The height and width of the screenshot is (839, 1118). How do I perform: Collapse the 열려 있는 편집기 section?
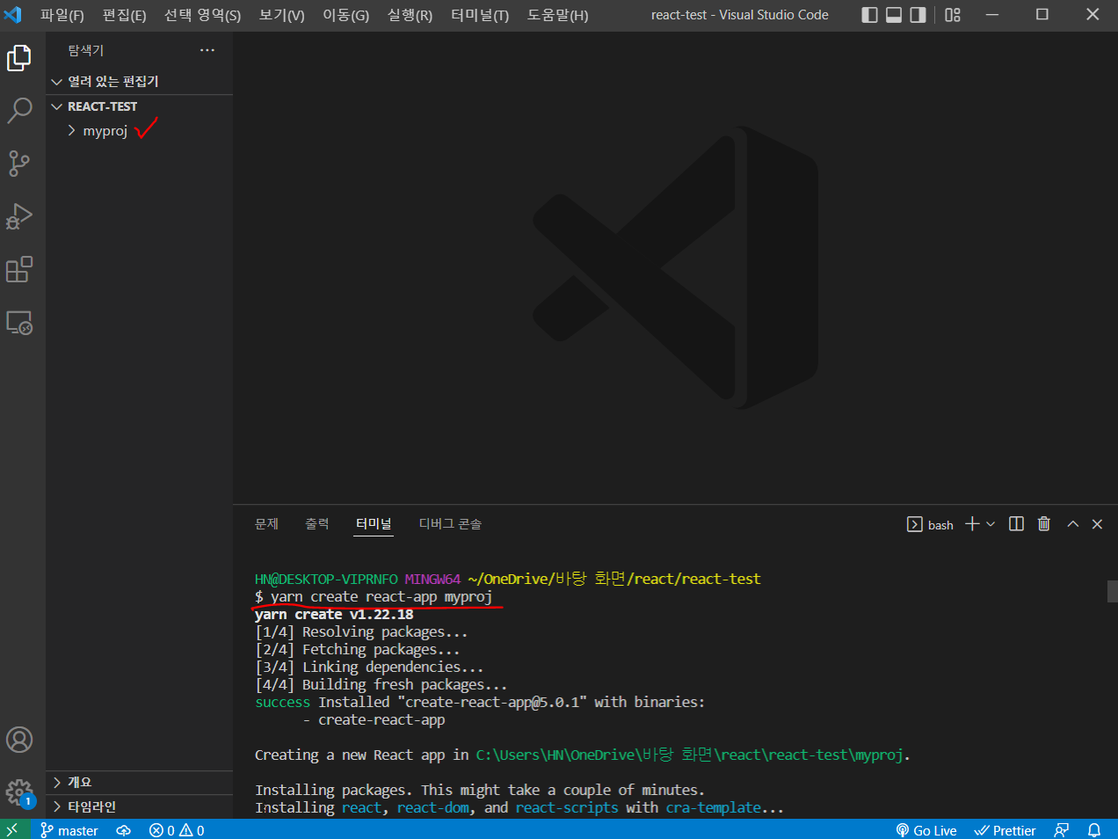pyautogui.click(x=139, y=82)
